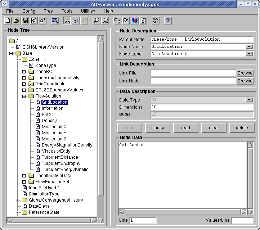Expand the ZoneBC node
260x230 pixels.
(24, 72)
